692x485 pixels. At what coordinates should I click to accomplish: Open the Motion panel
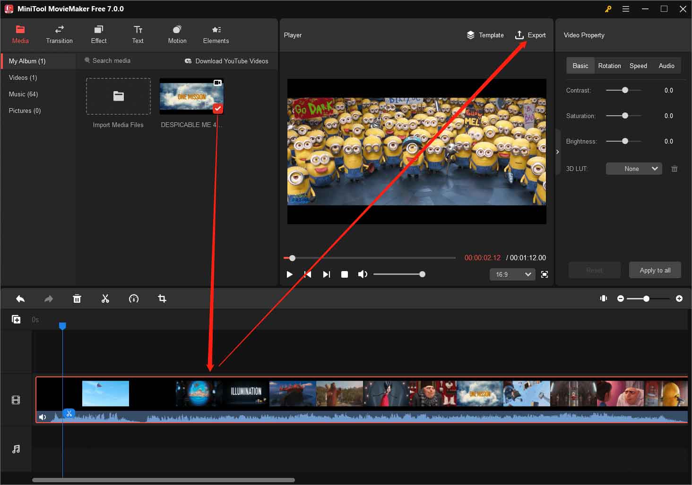pyautogui.click(x=177, y=34)
